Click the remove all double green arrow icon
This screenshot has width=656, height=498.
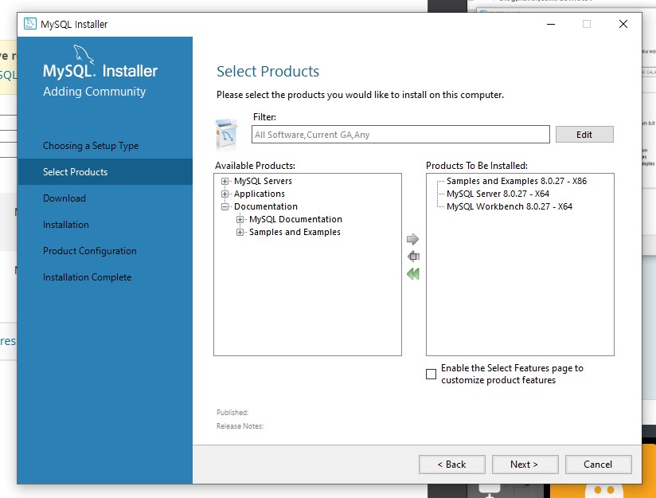(413, 274)
